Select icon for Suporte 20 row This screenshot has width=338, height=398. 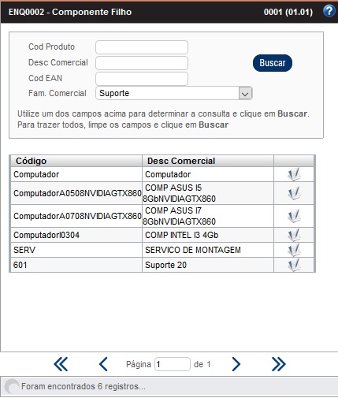[x=294, y=265]
